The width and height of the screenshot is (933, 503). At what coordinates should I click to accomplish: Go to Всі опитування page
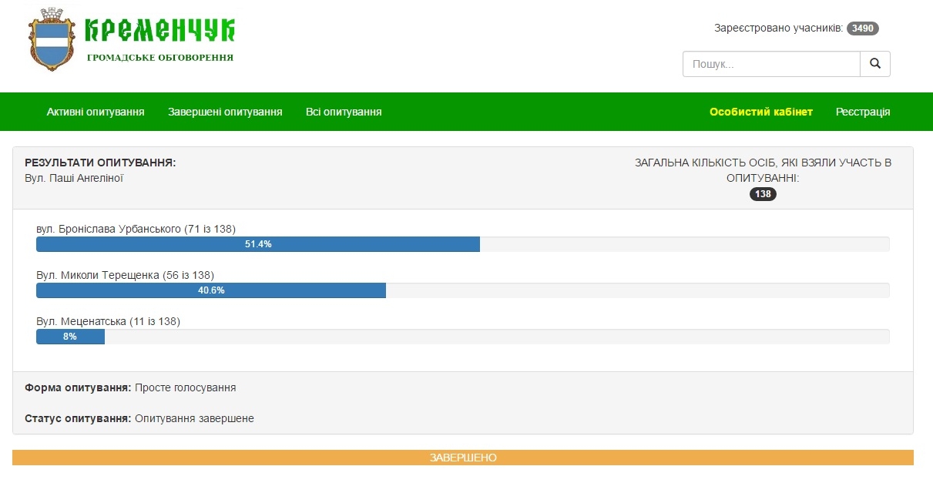coord(344,112)
